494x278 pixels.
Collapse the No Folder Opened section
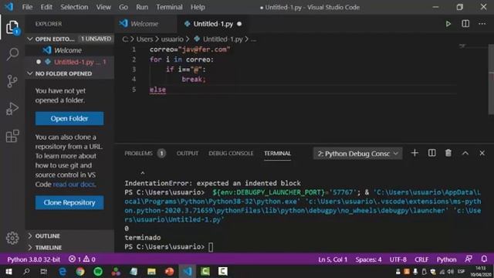[30, 73]
